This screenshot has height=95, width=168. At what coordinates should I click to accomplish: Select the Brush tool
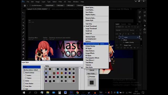tap(23, 35)
